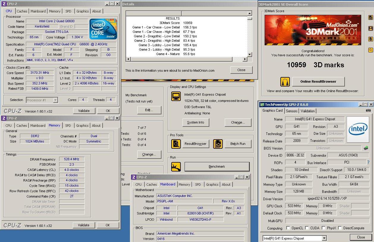374x242 pixels.
Task: Click Validate in the top CPU-Z window
Action: click(x=84, y=111)
